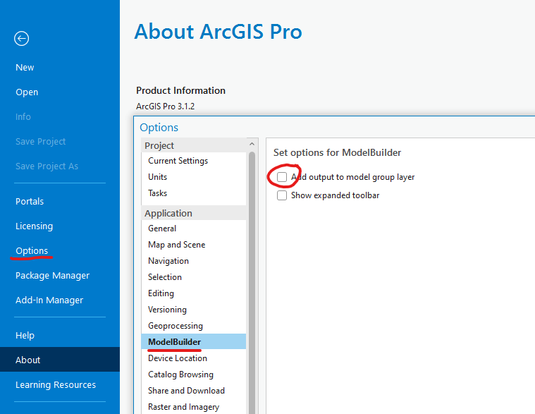Open Device Location options

pyautogui.click(x=193, y=358)
